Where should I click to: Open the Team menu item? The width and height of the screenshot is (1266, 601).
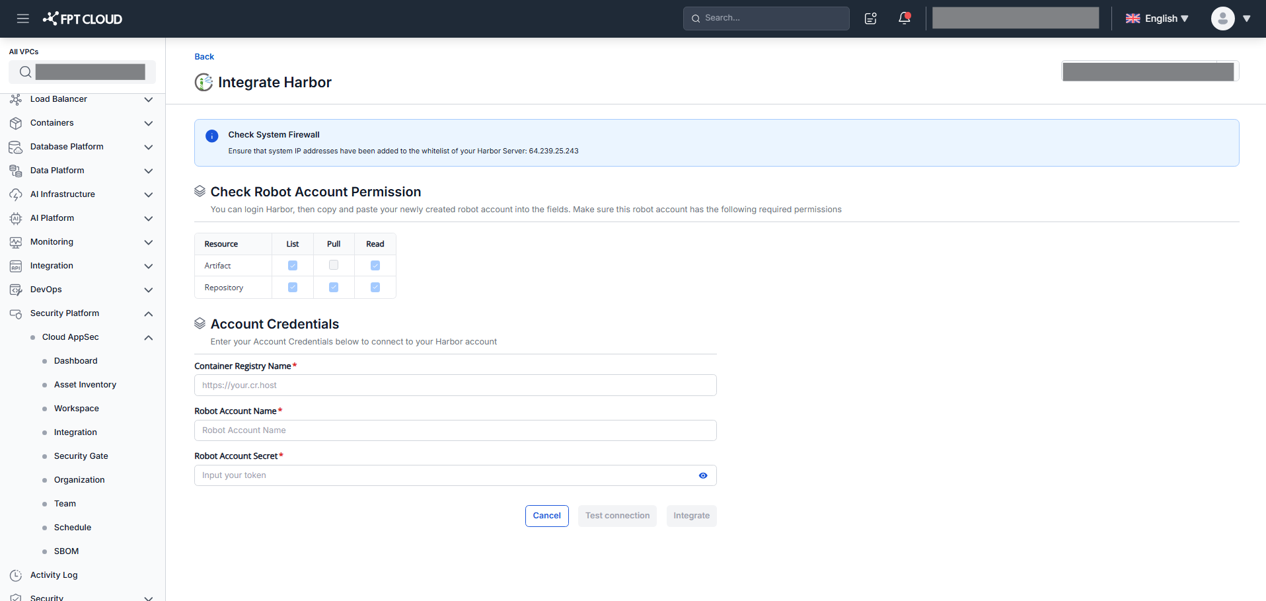(65, 504)
